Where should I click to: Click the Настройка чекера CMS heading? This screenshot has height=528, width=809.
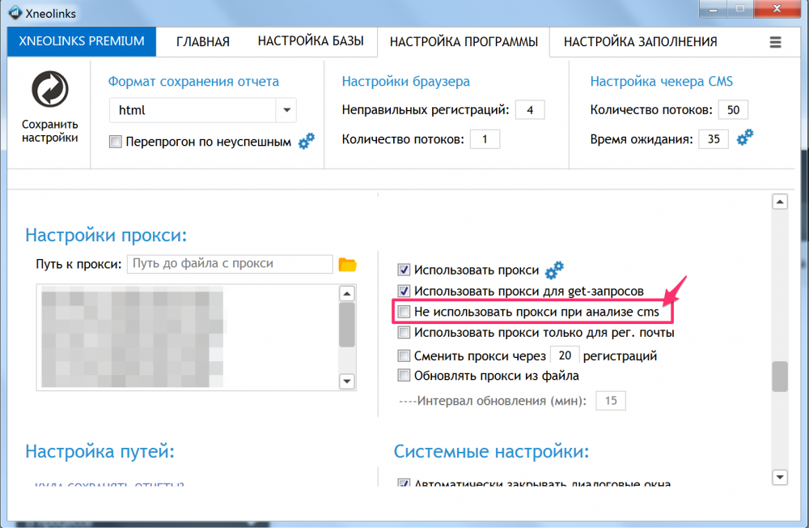pyautogui.click(x=662, y=82)
